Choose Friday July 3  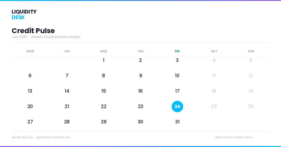tap(177, 60)
